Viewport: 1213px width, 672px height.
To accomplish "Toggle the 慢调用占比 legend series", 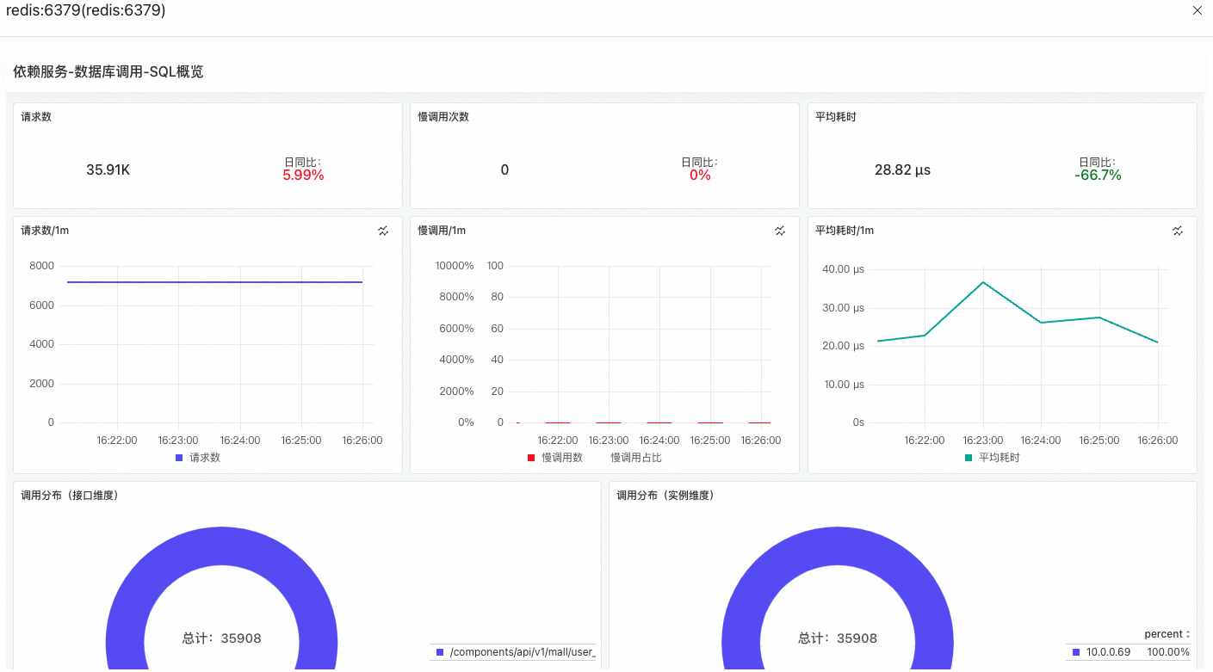I will [x=636, y=458].
